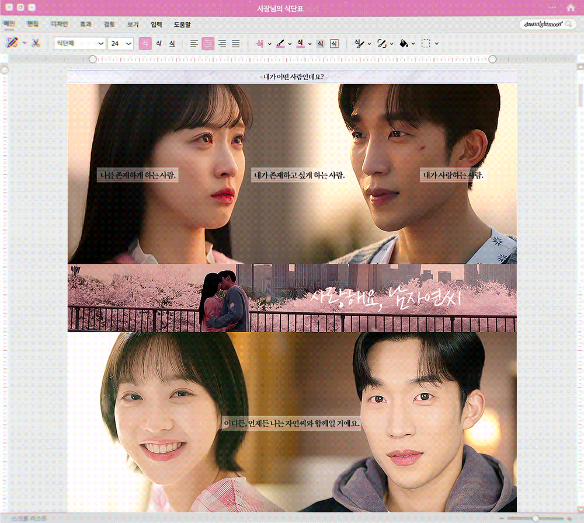Open the 편집 menu tab
Screen dimensions: 584x523
click(x=33, y=24)
